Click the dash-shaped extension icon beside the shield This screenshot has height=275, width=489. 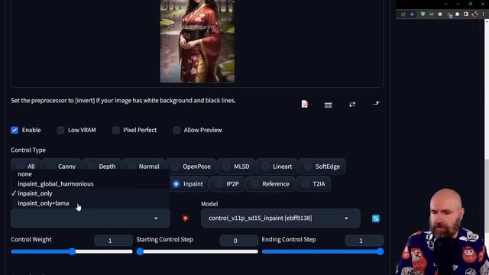point(431,15)
